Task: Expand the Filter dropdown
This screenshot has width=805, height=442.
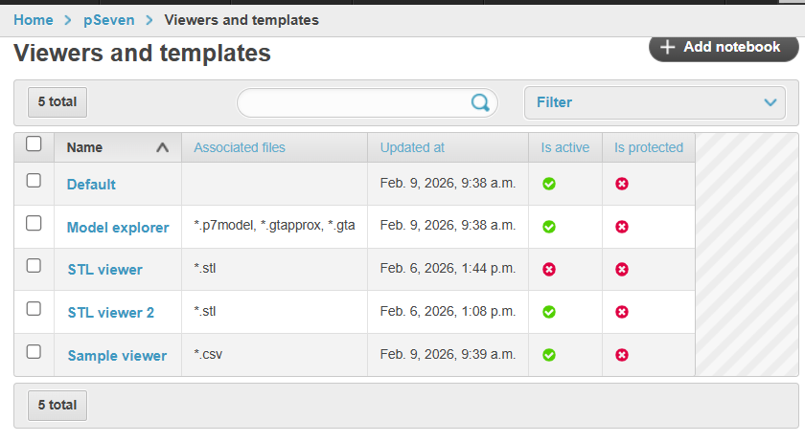Action: point(655,102)
